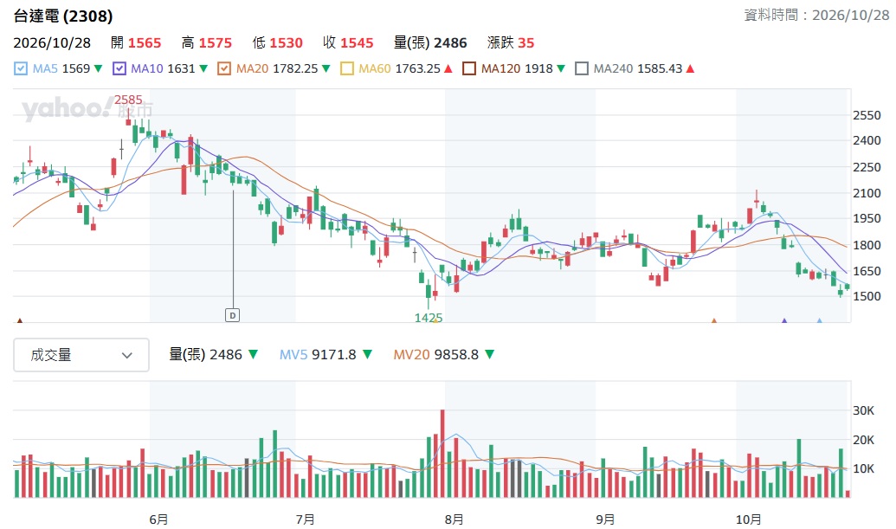
Task: Click the opening price 開 1565
Action: 136,42
